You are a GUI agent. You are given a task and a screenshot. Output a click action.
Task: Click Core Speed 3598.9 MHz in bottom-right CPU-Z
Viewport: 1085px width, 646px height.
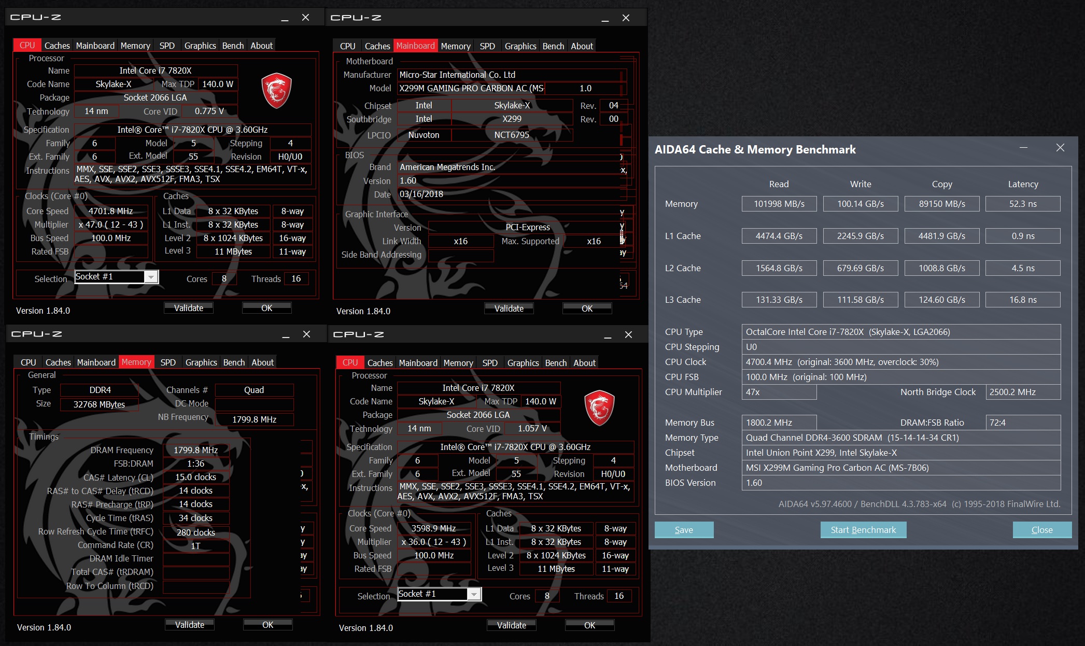[x=434, y=528]
